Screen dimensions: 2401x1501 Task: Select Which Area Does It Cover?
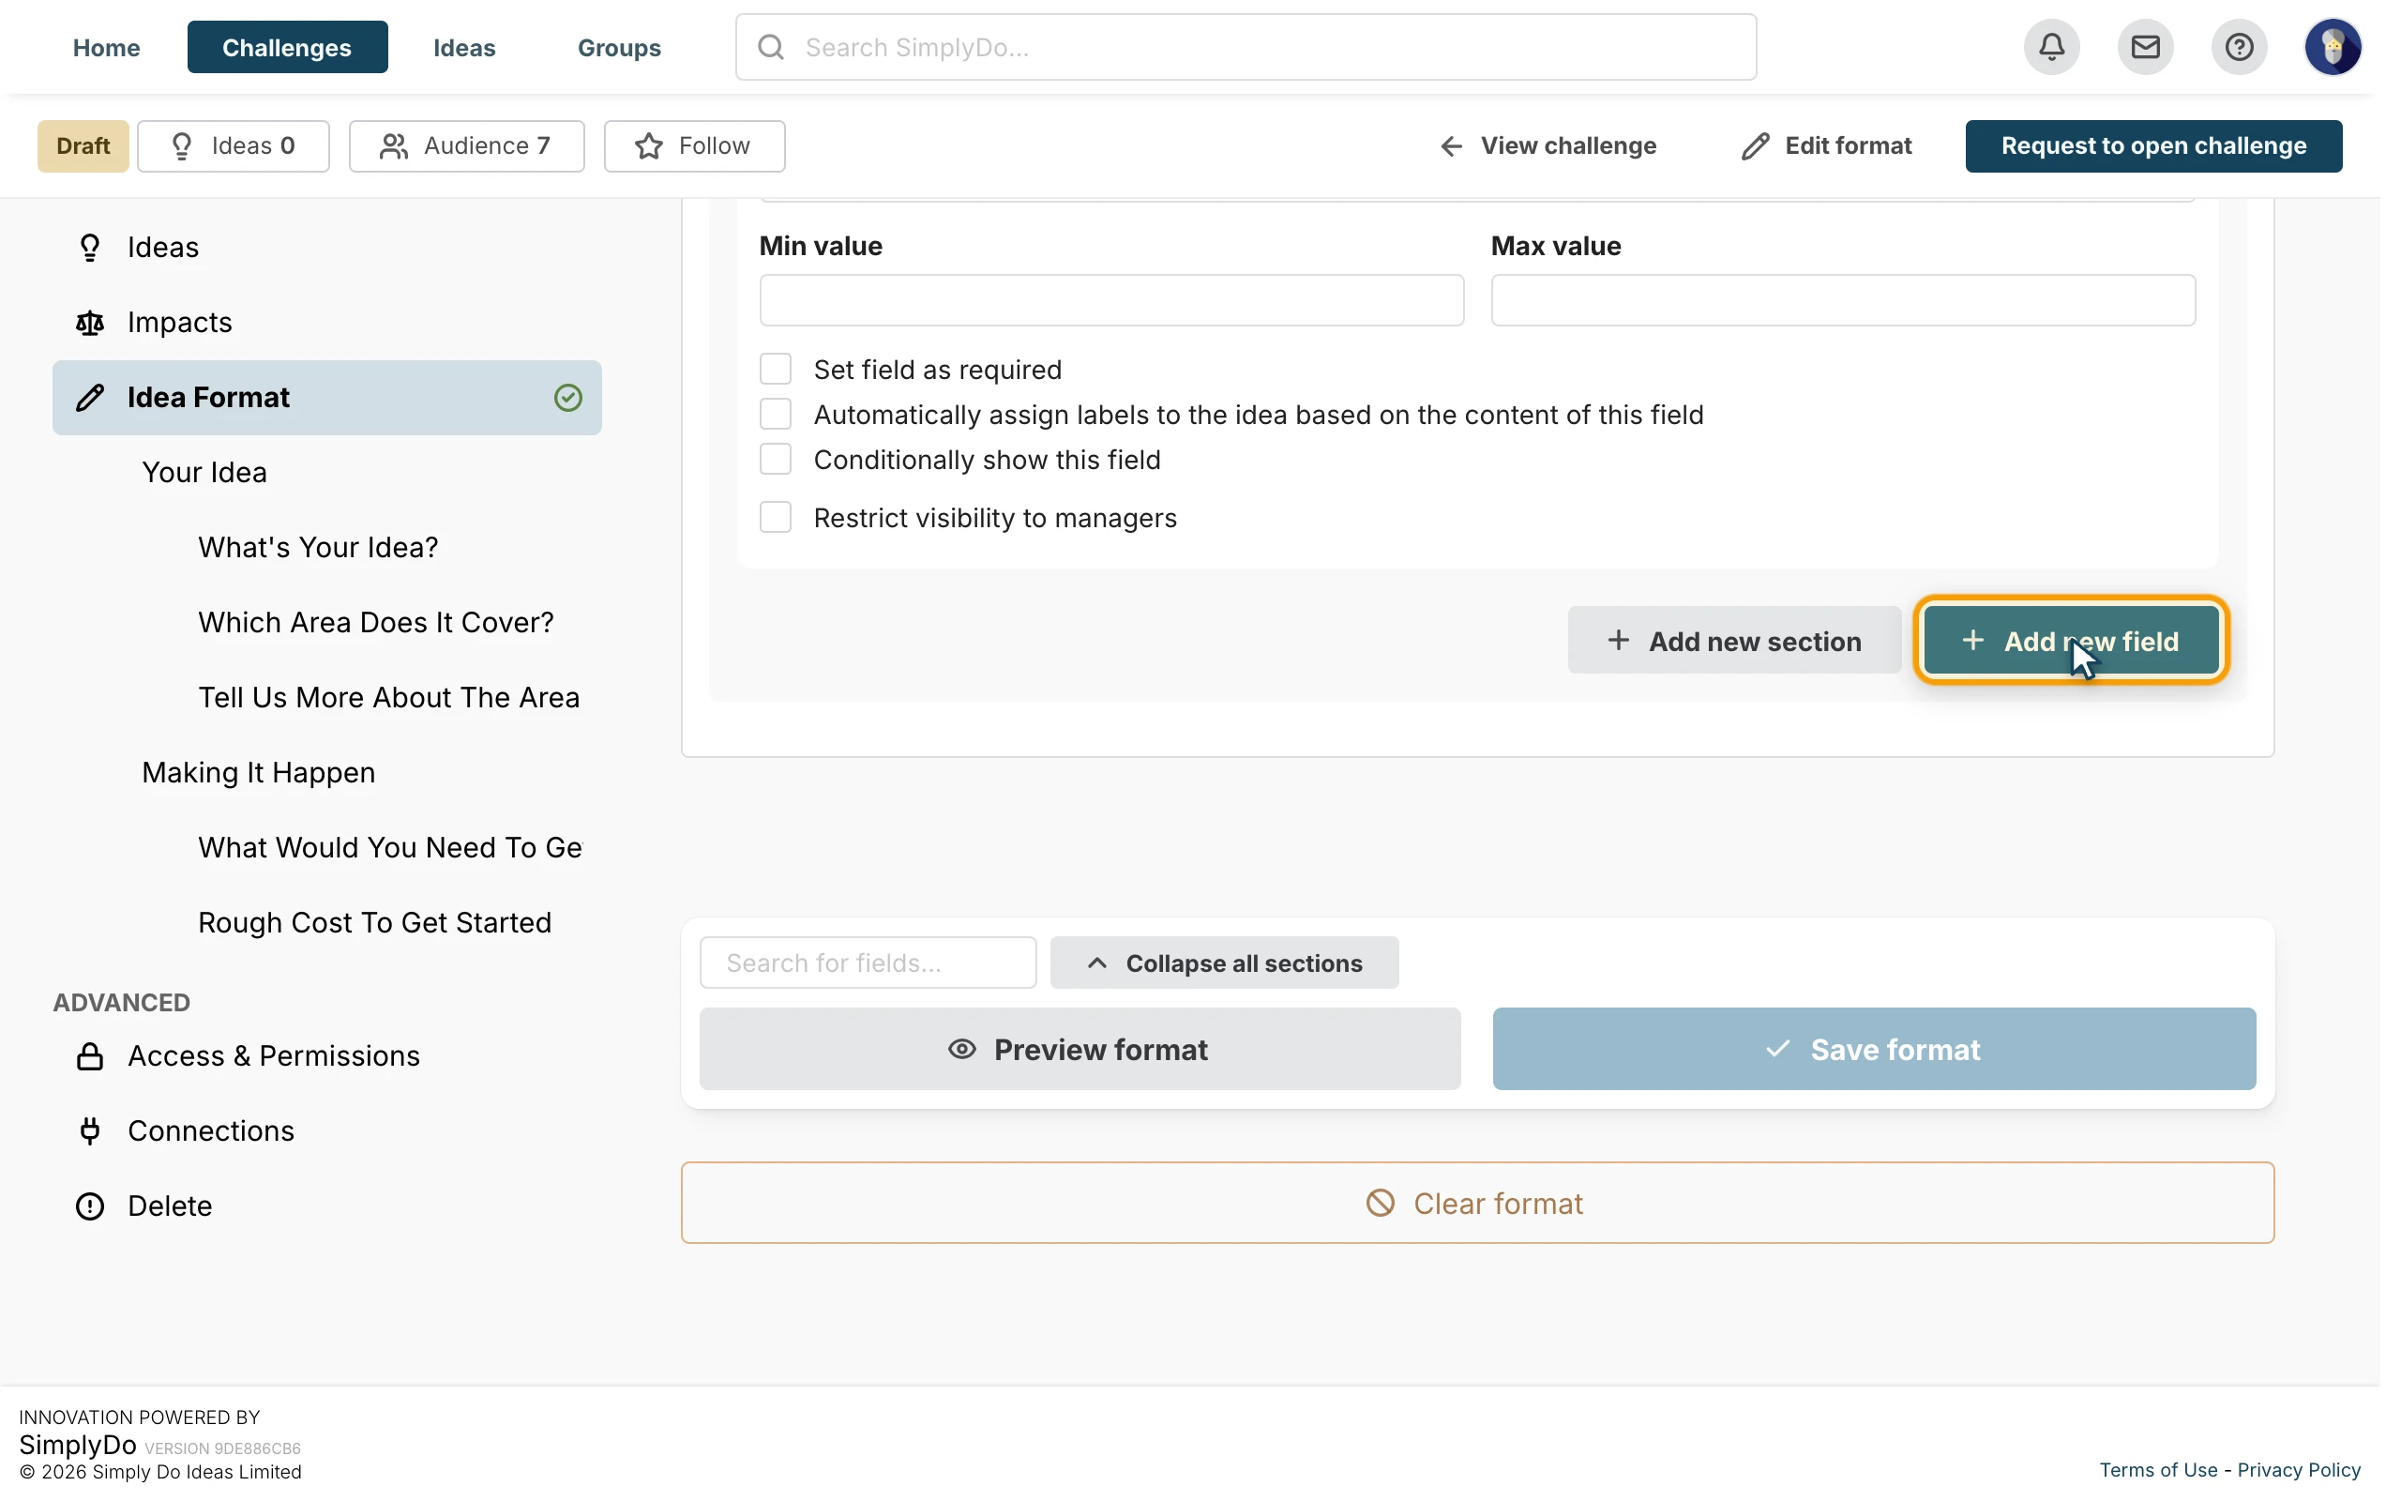pyautogui.click(x=376, y=622)
